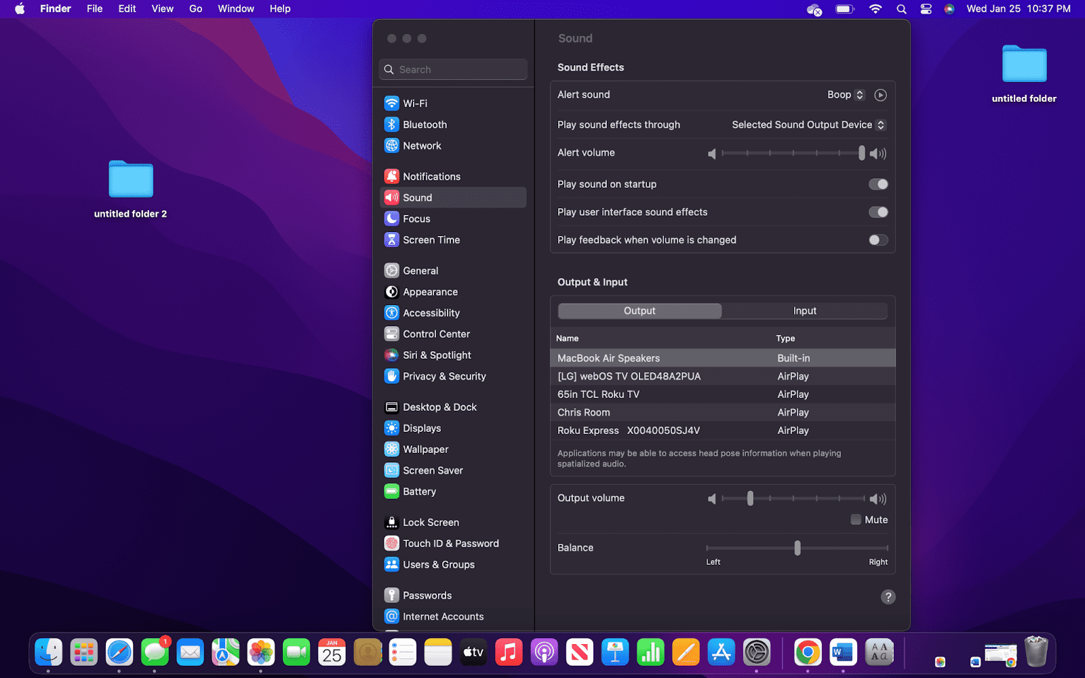Open Play sound effects through dropdown
The width and height of the screenshot is (1085, 678).
808,125
